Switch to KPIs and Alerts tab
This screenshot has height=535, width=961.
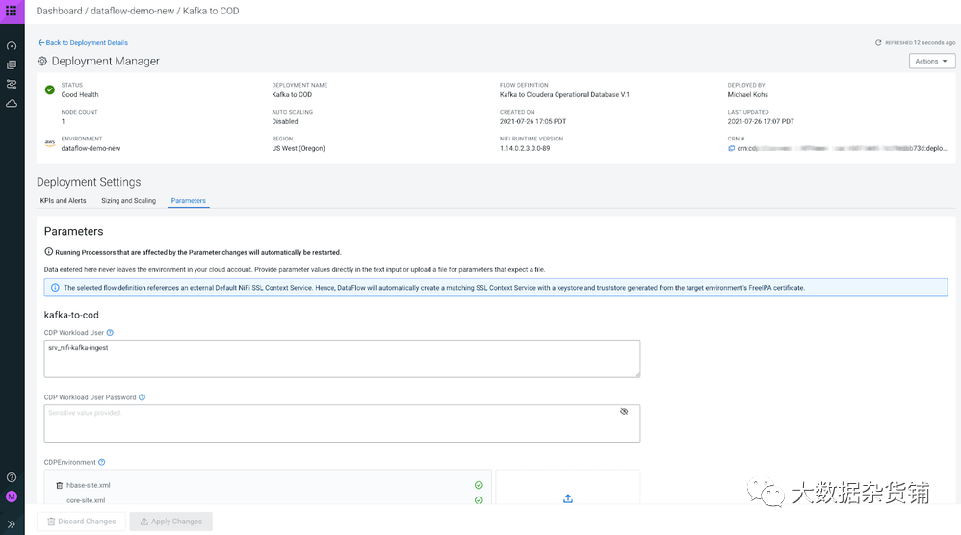(64, 201)
